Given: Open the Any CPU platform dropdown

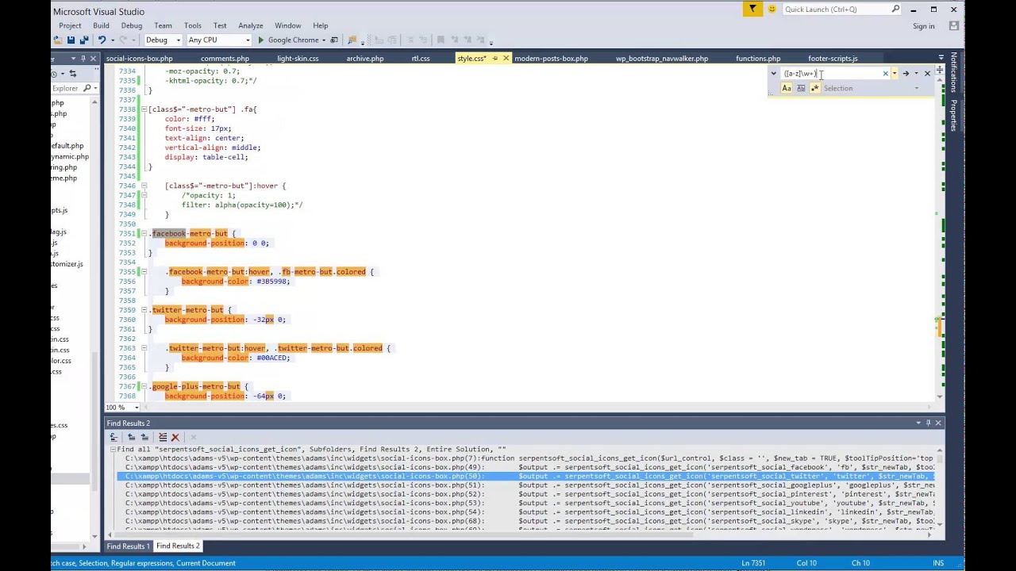Looking at the screenshot, I should (x=248, y=40).
